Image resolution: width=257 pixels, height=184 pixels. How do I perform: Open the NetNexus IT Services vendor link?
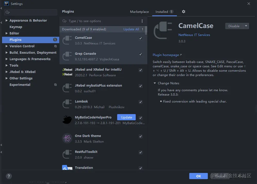194,35
